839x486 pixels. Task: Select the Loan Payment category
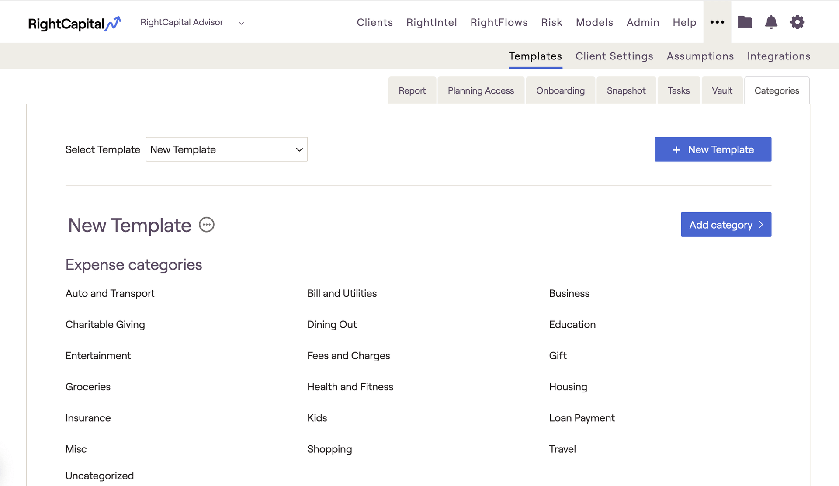click(582, 418)
